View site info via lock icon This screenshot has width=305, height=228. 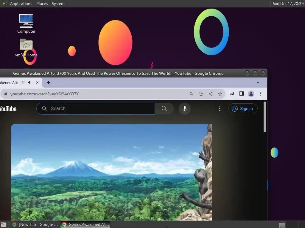pos(6,94)
